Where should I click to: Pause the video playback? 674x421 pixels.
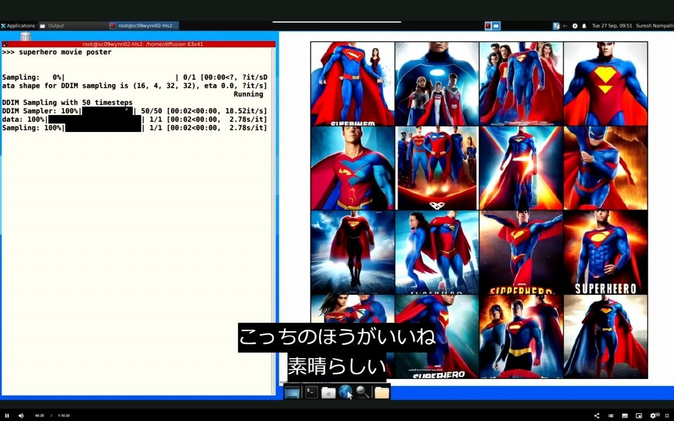click(x=7, y=415)
